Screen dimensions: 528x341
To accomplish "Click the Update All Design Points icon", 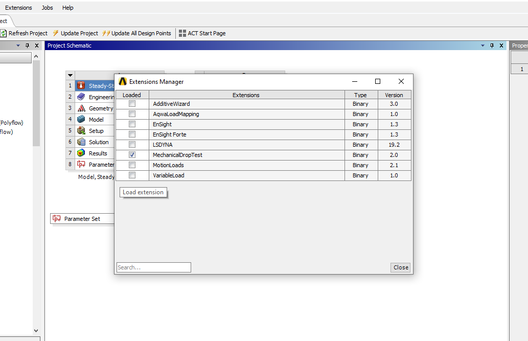I will tap(106, 33).
